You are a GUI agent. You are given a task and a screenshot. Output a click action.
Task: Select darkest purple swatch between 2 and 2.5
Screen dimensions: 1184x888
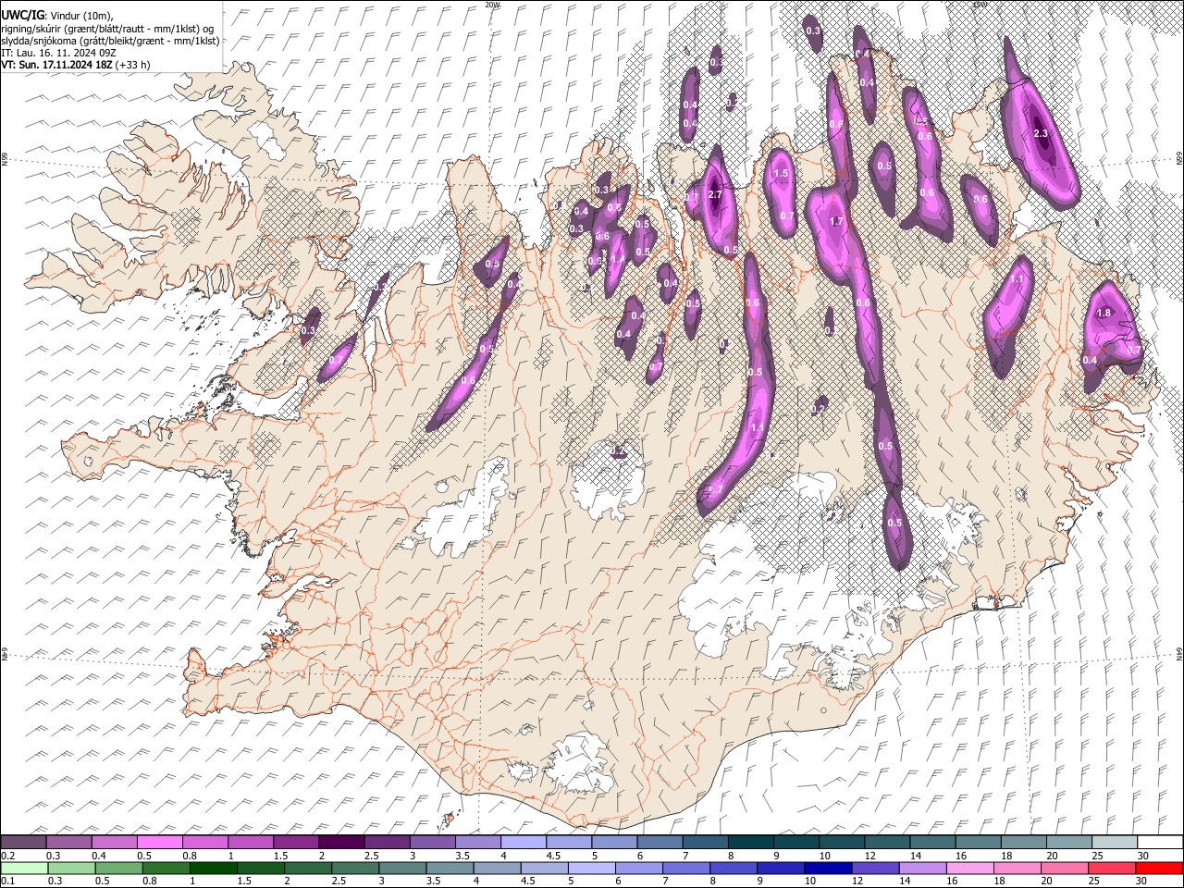(341, 842)
